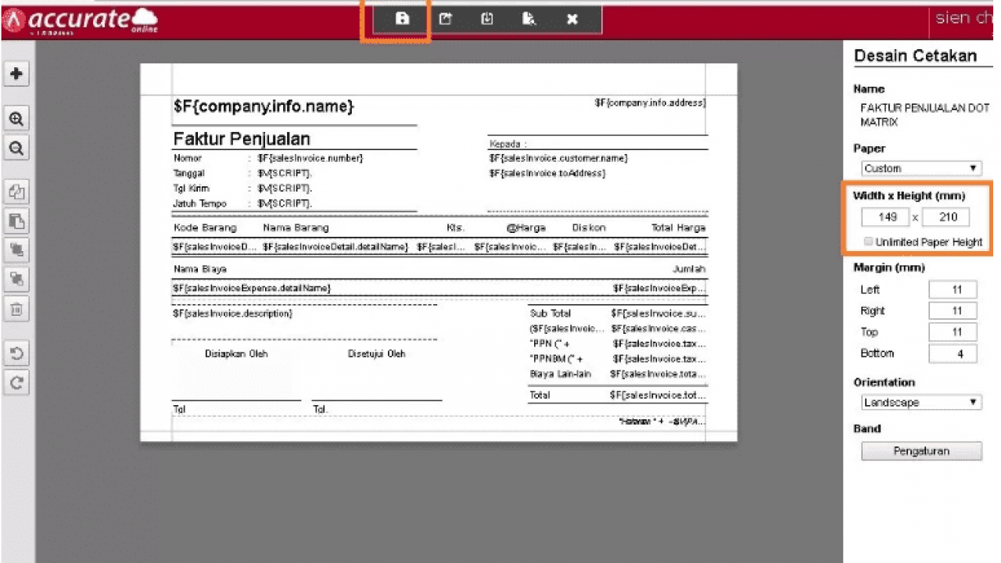The height and width of the screenshot is (563, 1001).
Task: Click the paper height field showing 210
Action: (x=945, y=217)
